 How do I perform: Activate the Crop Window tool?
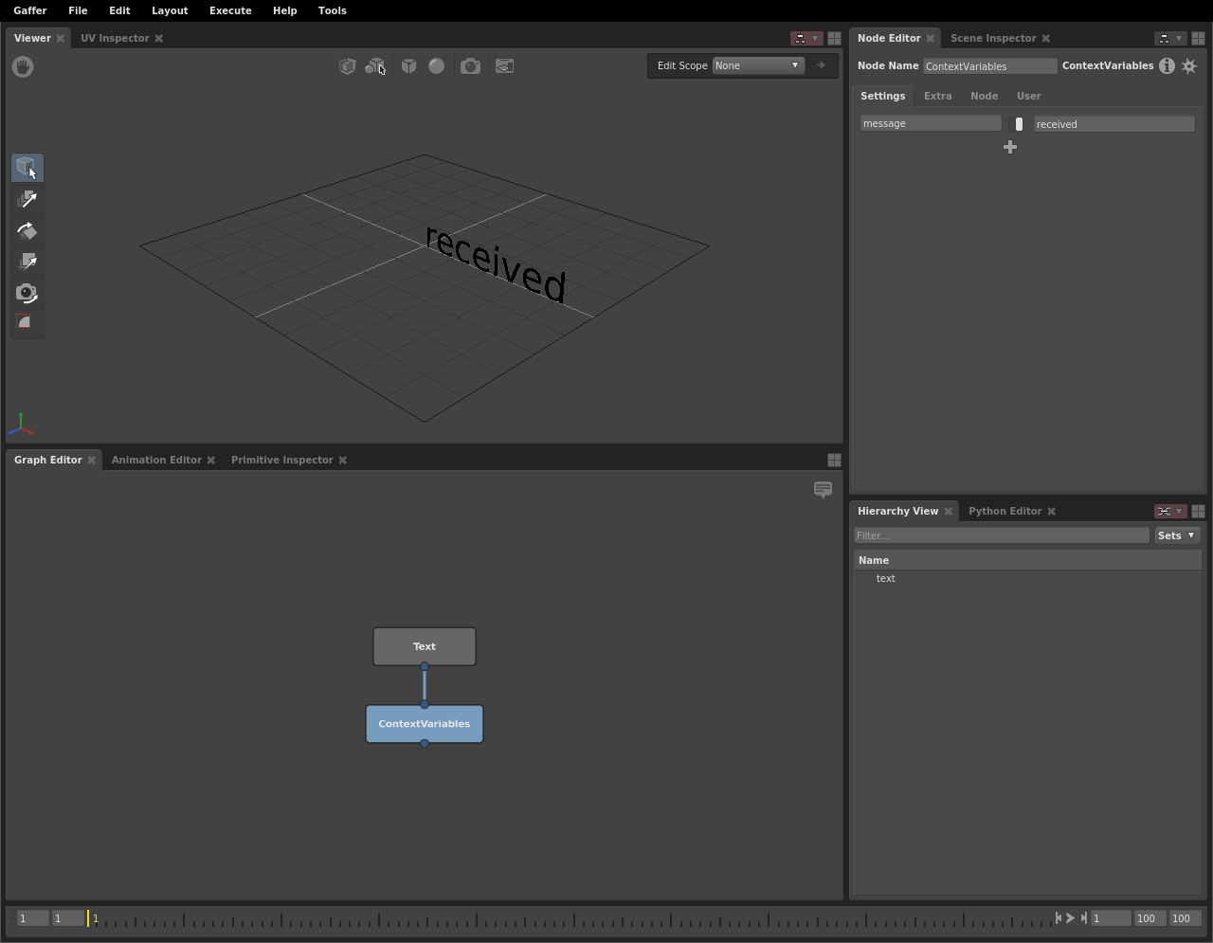point(27,322)
